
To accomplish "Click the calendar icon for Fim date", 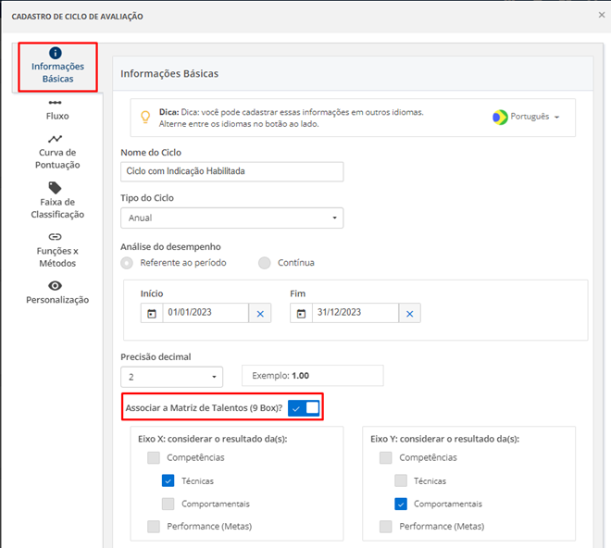I will [300, 314].
